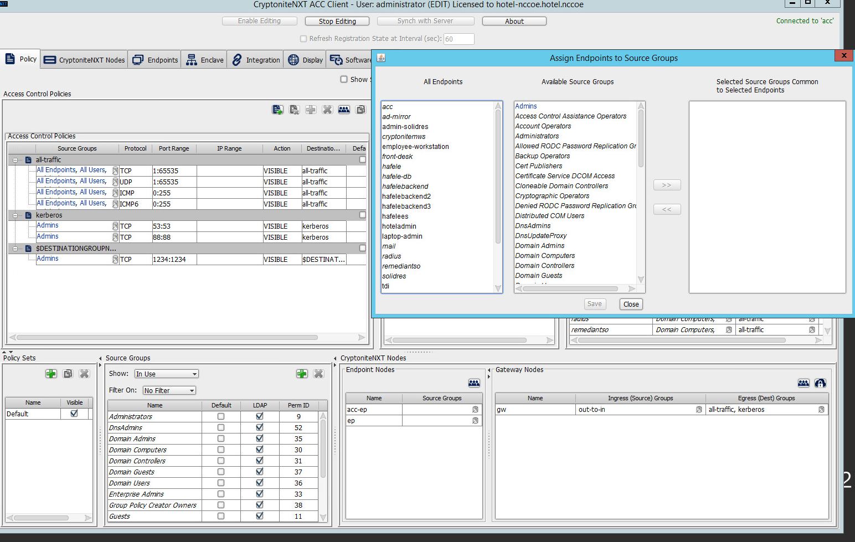Click the Gateway Nodes lock icon

(x=820, y=383)
